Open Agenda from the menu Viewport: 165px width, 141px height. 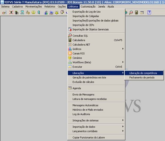coord(96,88)
